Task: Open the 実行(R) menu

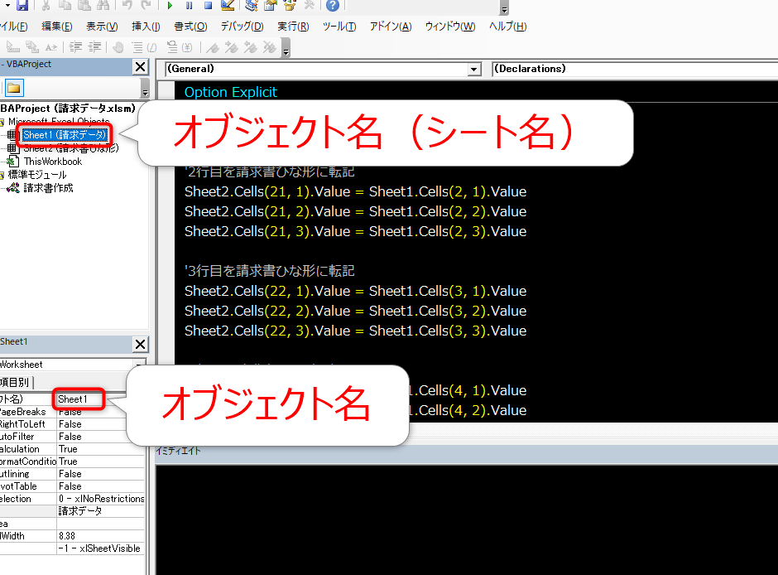Action: (293, 27)
